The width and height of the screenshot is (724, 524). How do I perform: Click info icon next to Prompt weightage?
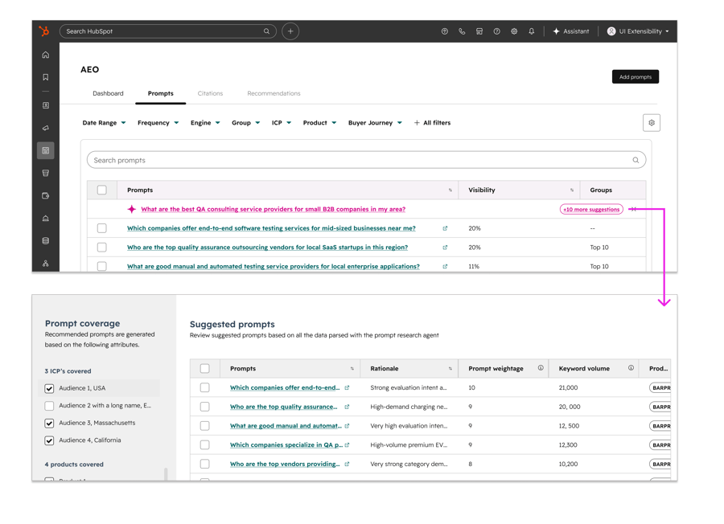(x=541, y=368)
